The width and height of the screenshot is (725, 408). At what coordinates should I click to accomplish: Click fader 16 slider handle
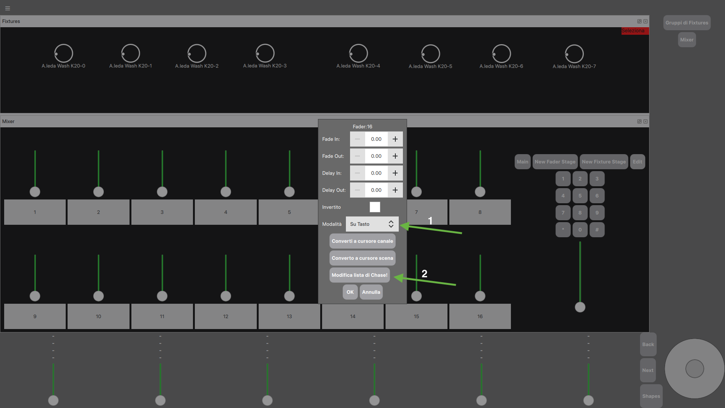pyautogui.click(x=480, y=296)
